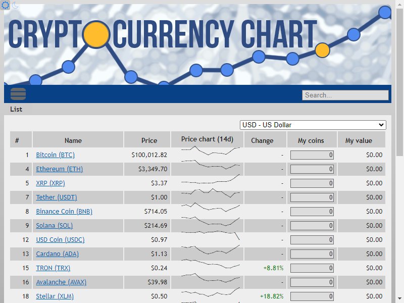This screenshot has width=404, height=303.
Task: Click the Change column header
Action: (x=265, y=140)
